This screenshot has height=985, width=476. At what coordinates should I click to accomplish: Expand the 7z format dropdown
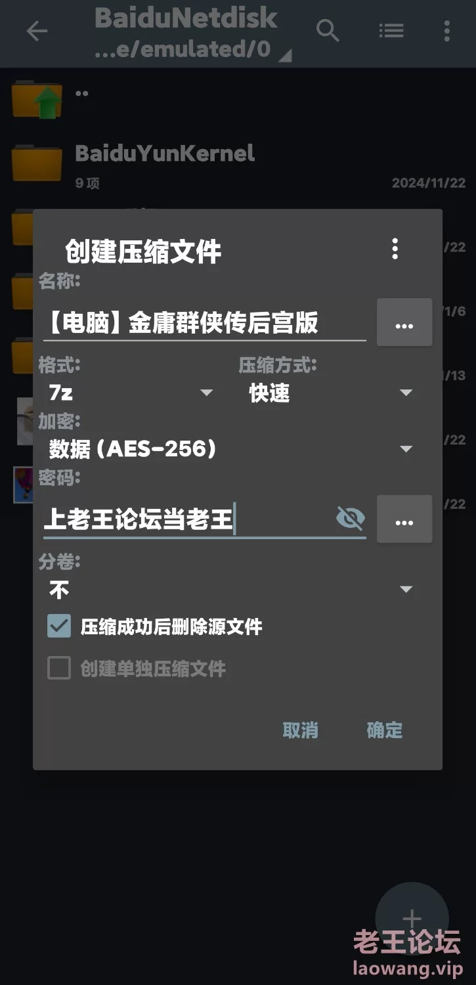131,393
